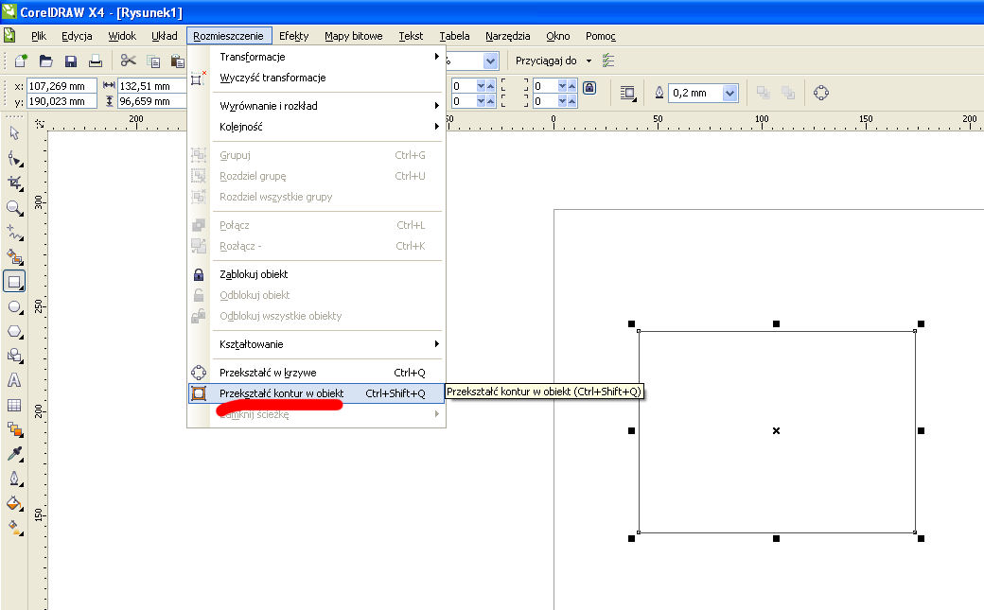Select the Table tool
The height and width of the screenshot is (610, 984).
[14, 405]
